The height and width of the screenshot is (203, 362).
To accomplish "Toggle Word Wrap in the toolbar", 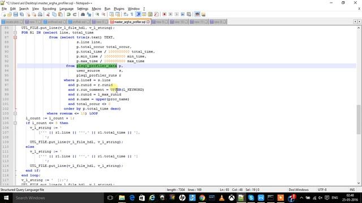I will (126, 14).
